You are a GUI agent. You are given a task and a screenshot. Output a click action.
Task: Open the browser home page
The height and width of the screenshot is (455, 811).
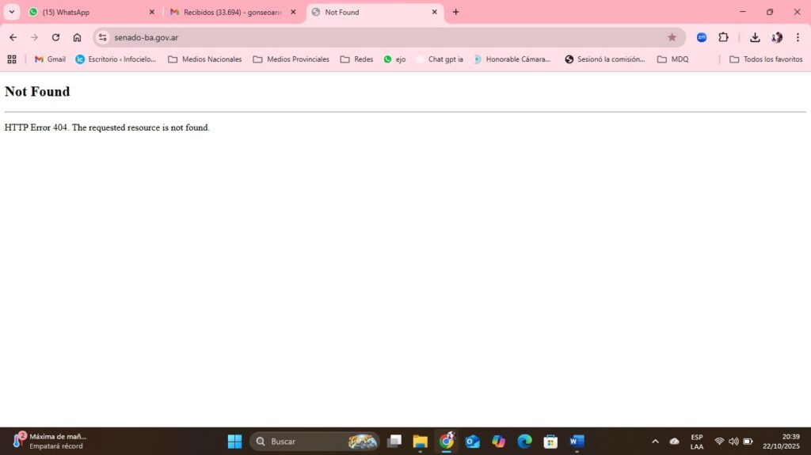coord(77,37)
